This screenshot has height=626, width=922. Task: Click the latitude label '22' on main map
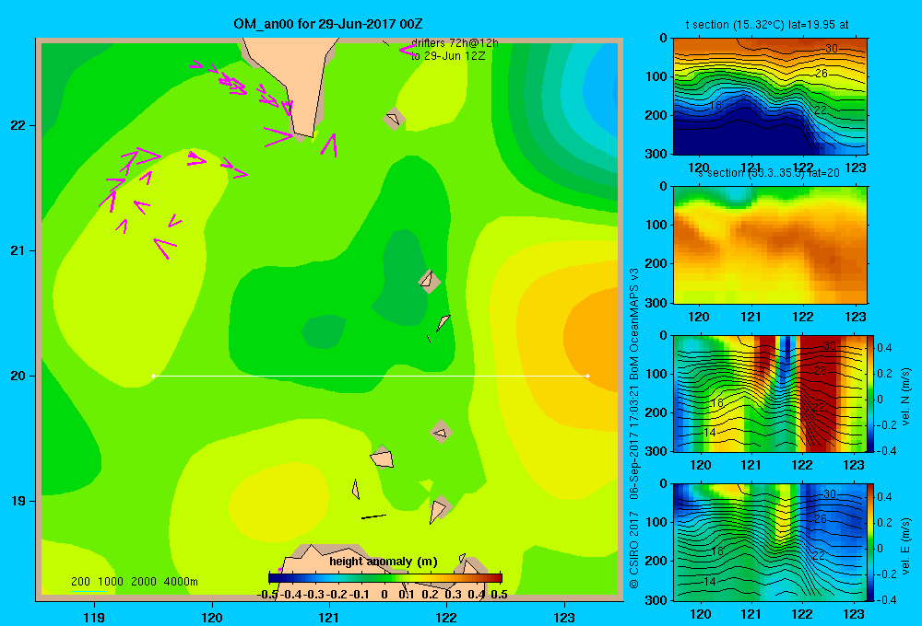click(18, 126)
